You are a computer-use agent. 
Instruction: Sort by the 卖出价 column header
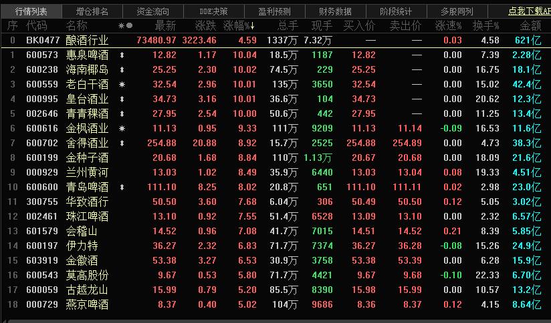(405, 25)
